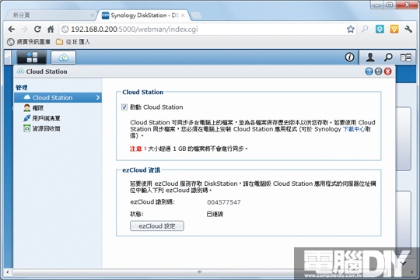This screenshot has height=280, width=420.
Task: Click the horizontal scrollbar thumb
Action: coord(199,272)
